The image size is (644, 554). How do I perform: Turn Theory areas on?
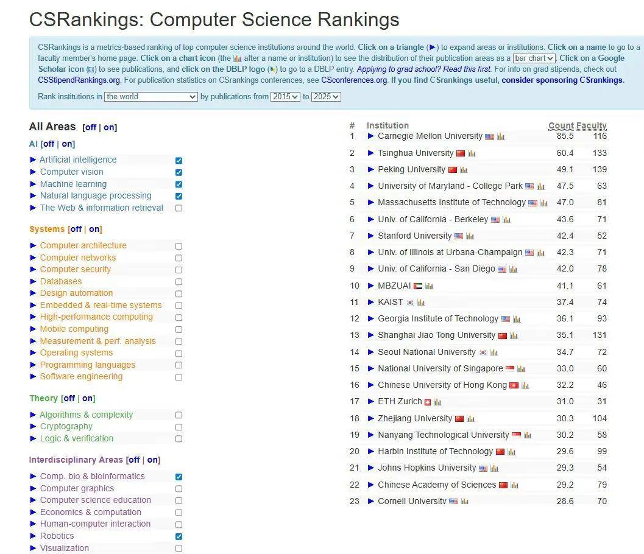(88, 399)
